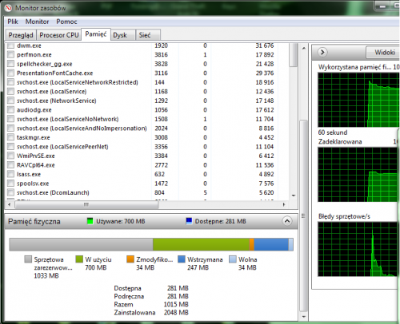Screen dimensions: 400x324
Task: Click the orange Zmodyfikowana legend square
Action: [x=130, y=259]
